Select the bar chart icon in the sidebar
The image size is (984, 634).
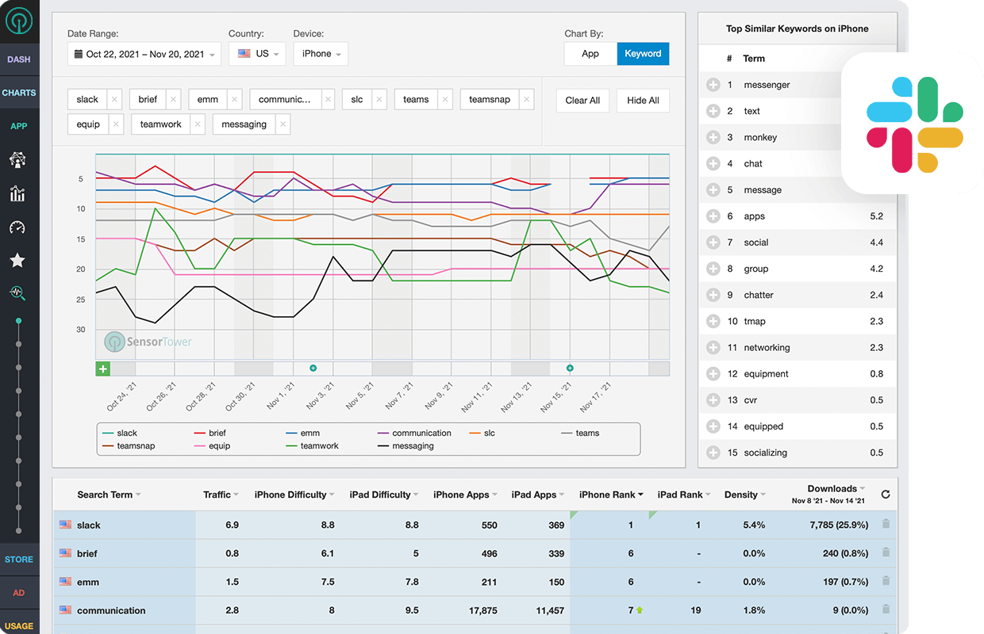(19, 194)
